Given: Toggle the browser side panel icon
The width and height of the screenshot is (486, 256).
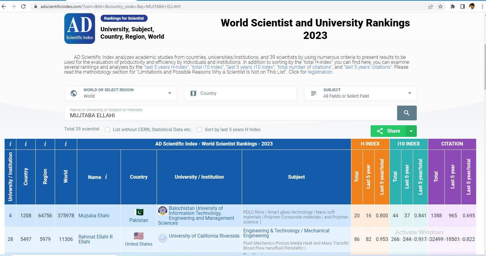Looking at the screenshot, I should pyautogui.click(x=462, y=6).
